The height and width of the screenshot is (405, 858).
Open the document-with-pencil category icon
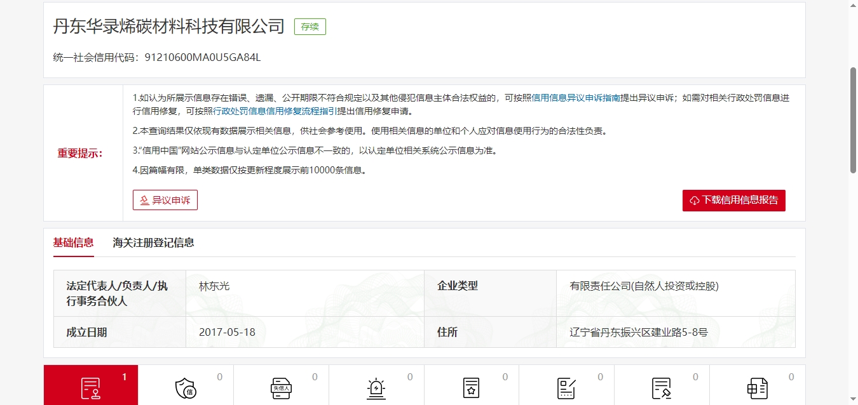tap(662, 388)
